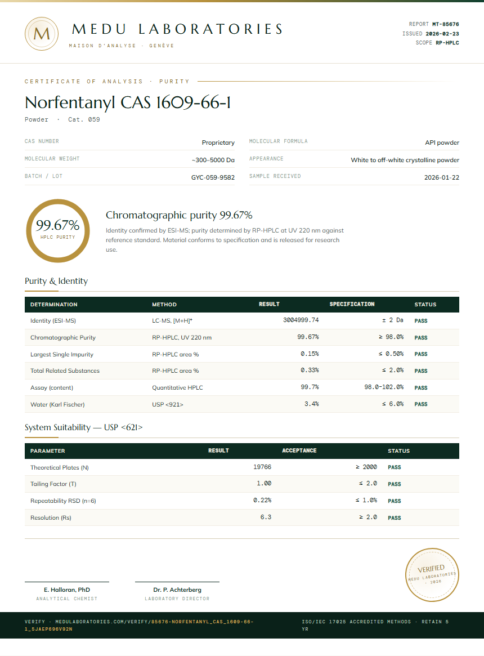
Task: Click the Norfentanyl CAS 1609-66-1 title
Action: 128,102
